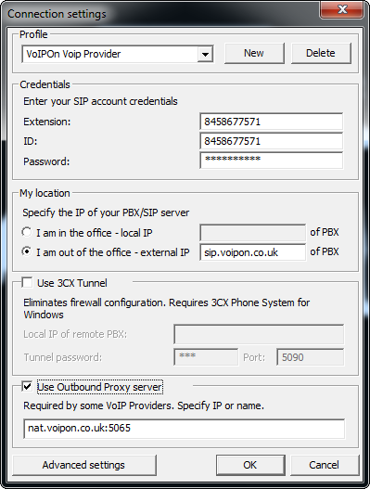The width and height of the screenshot is (370, 489).
Task: Click 'Required by some VoIP Providers' text
Action: (144, 405)
